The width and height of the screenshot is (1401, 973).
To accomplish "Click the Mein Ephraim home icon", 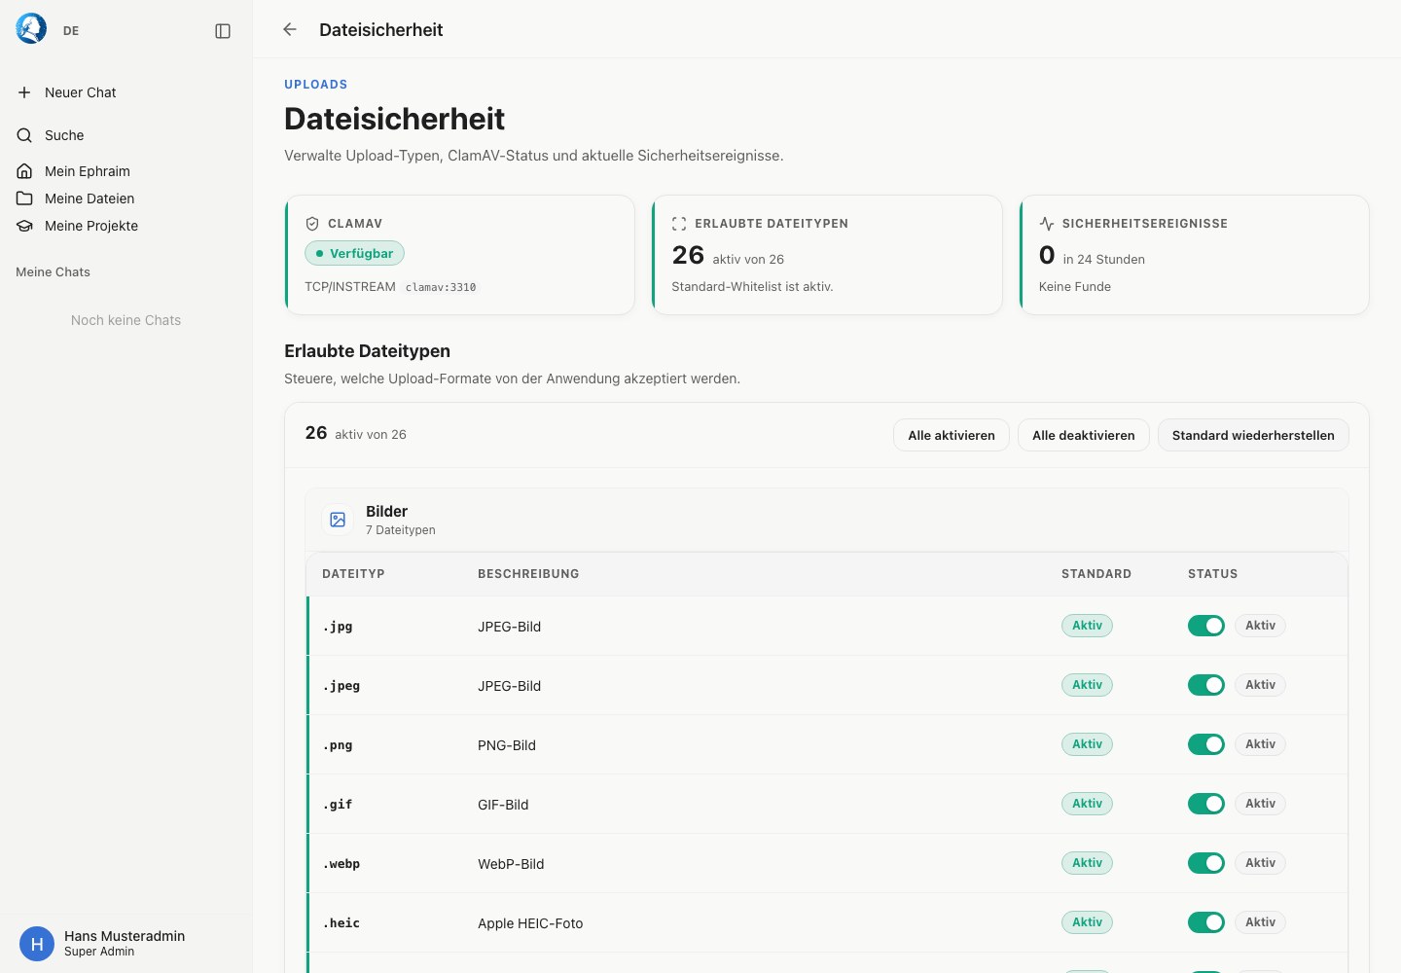I will (x=24, y=171).
